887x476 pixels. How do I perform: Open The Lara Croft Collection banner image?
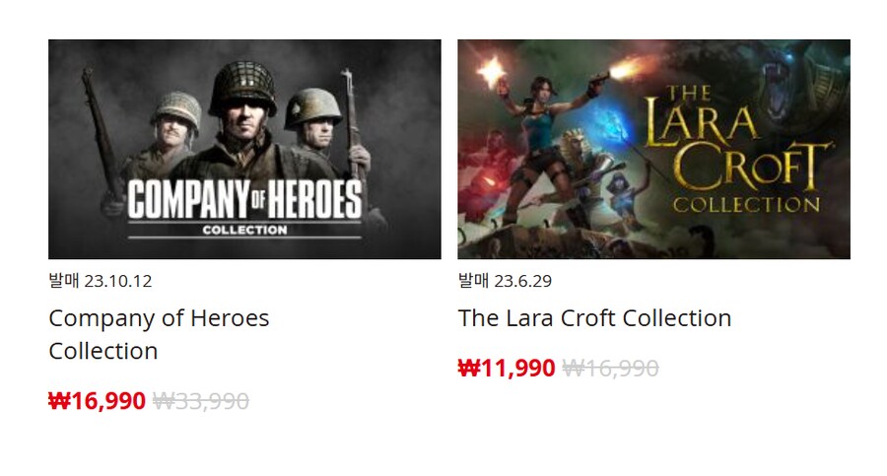click(653, 148)
